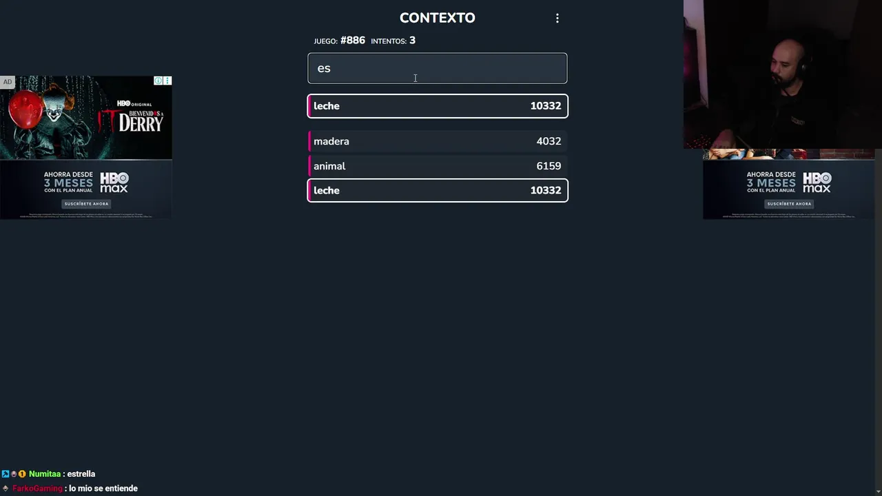Click the Numitaa username in chat

45,474
